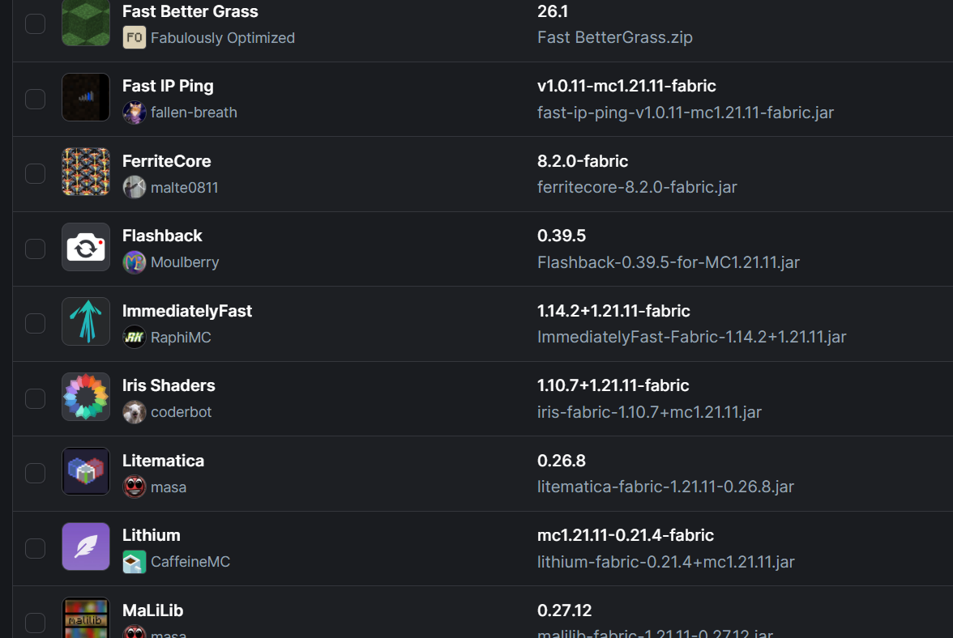
Task: Open the Fabulously Optimized author link
Action: (x=222, y=37)
